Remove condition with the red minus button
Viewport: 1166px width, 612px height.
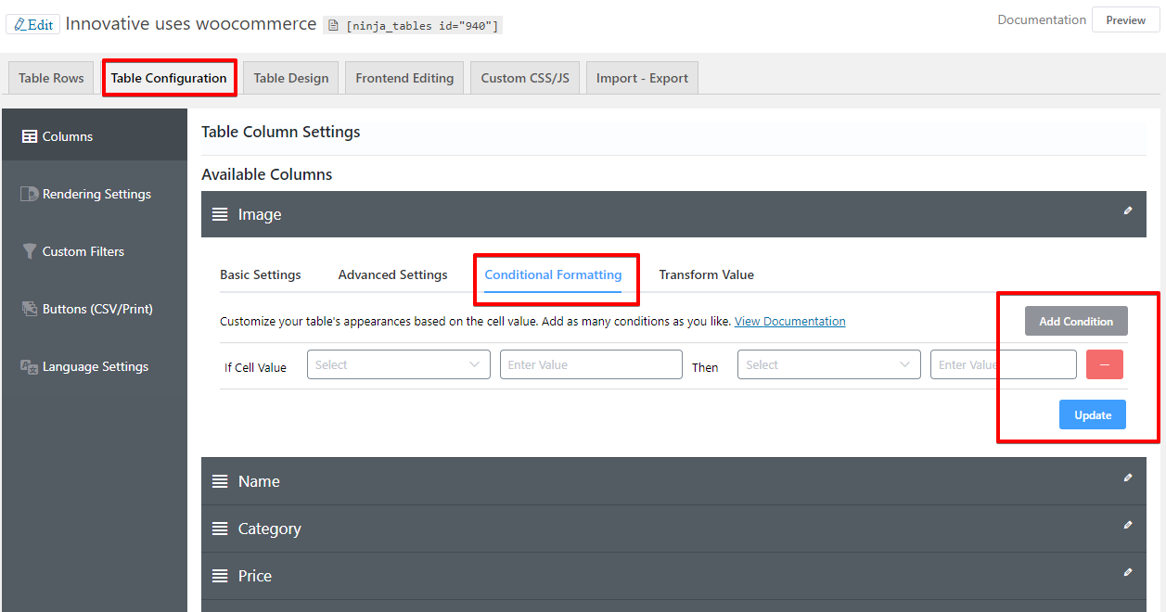(1104, 364)
